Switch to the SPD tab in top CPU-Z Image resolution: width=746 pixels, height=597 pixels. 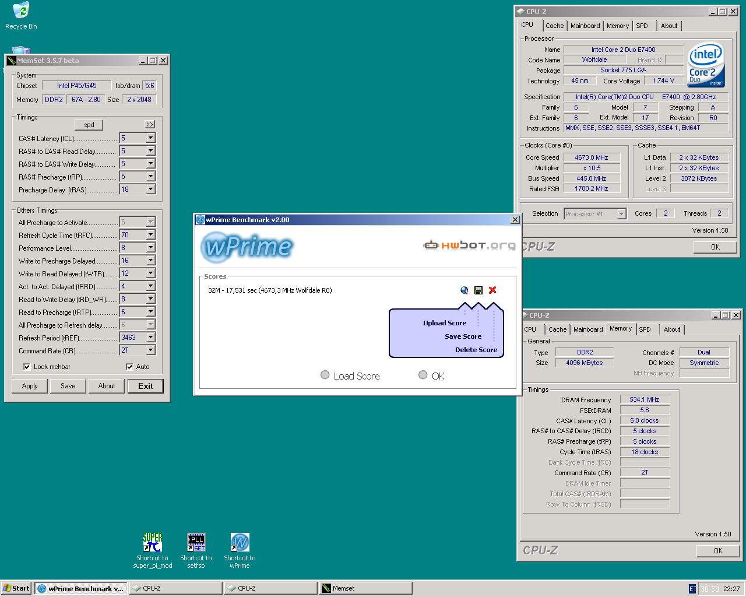pos(642,26)
